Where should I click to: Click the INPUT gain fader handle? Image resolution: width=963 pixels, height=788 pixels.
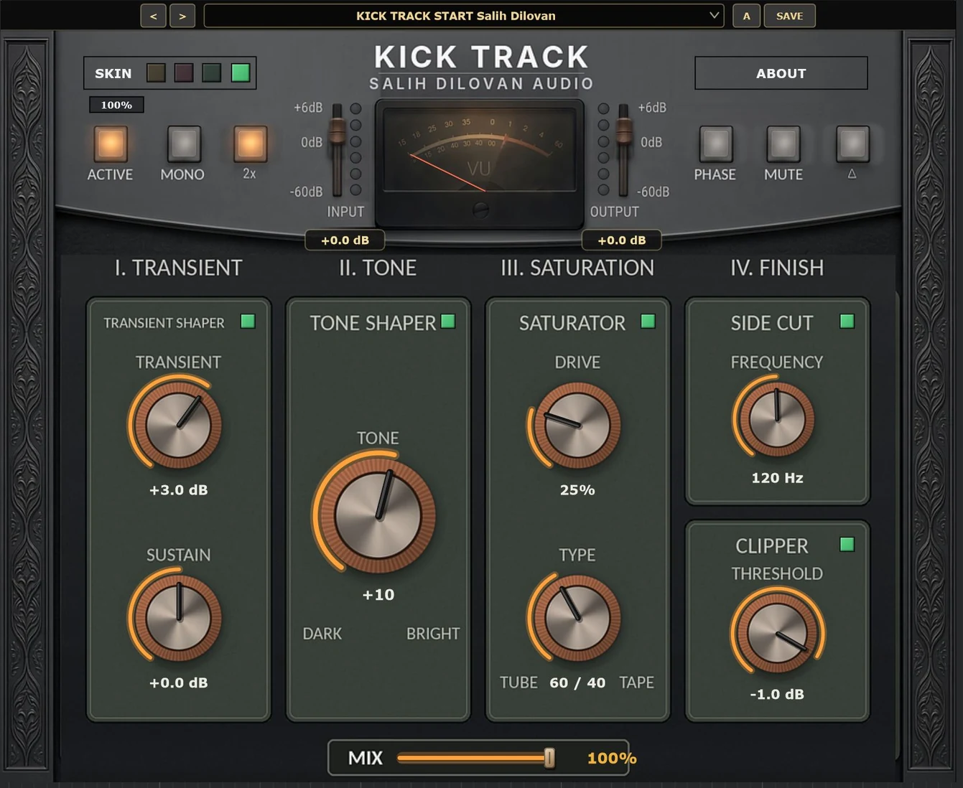(337, 132)
